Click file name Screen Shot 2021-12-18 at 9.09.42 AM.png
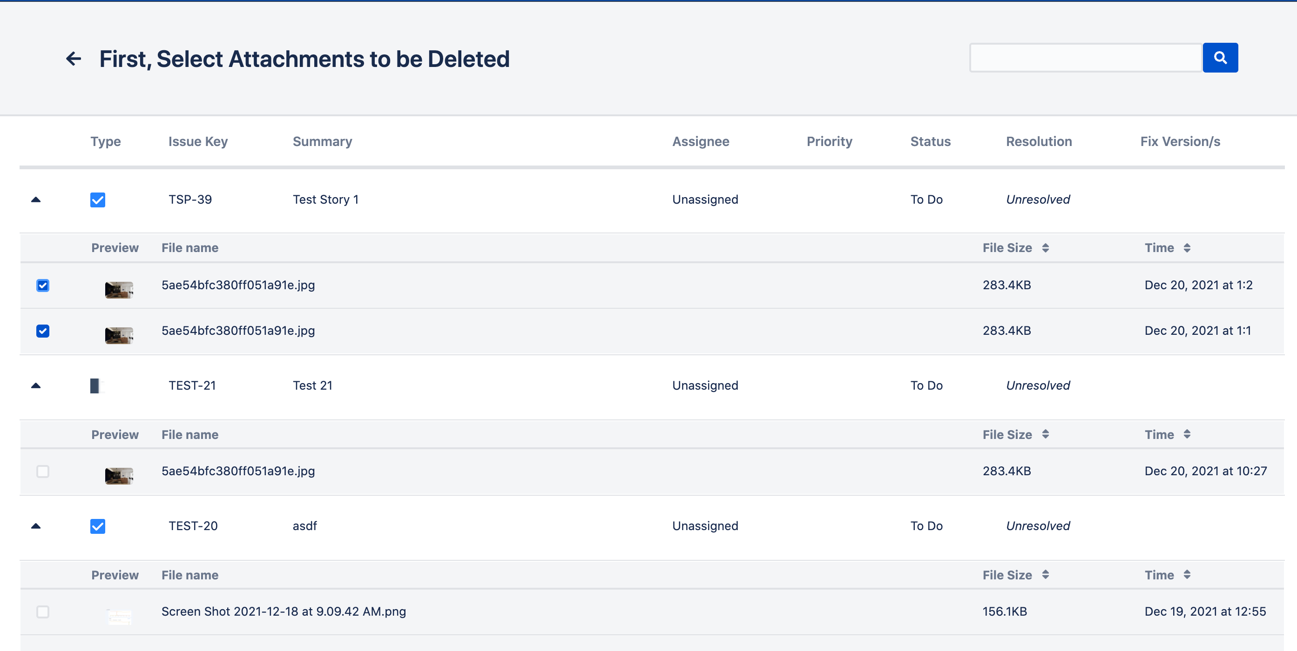Image resolution: width=1297 pixels, height=651 pixels. (284, 611)
